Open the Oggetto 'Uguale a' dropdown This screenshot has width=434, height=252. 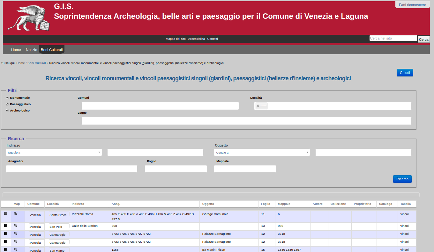[262, 153]
